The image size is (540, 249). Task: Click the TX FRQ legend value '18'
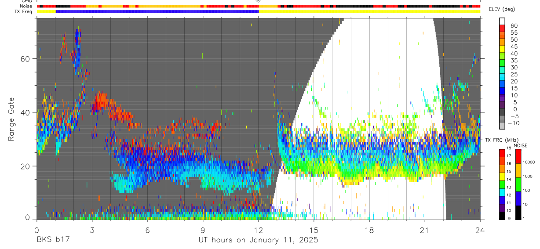tap(509, 148)
